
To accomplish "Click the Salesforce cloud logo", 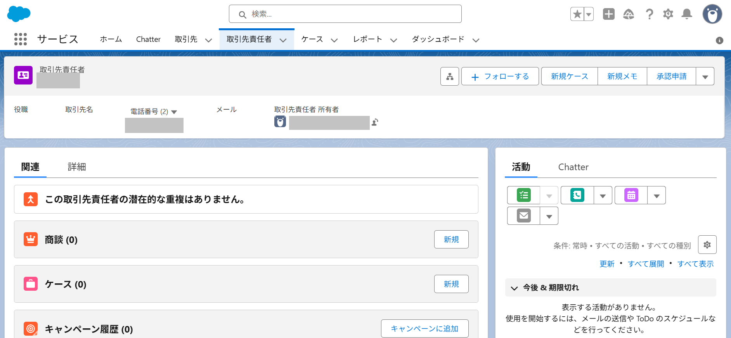I will [x=19, y=14].
